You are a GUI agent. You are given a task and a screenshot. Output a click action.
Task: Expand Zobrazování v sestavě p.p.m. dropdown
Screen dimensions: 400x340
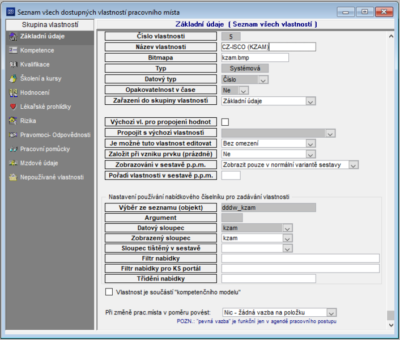click(354, 165)
